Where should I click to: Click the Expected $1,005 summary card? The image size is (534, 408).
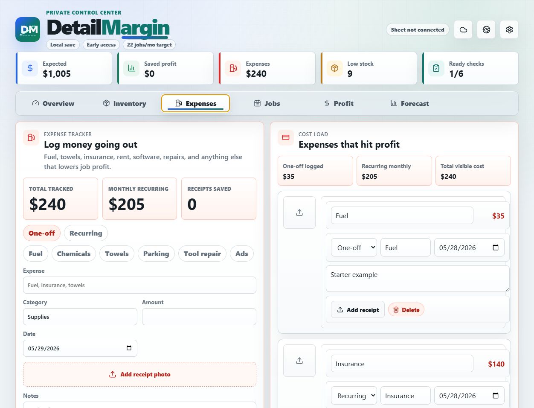click(x=64, y=68)
